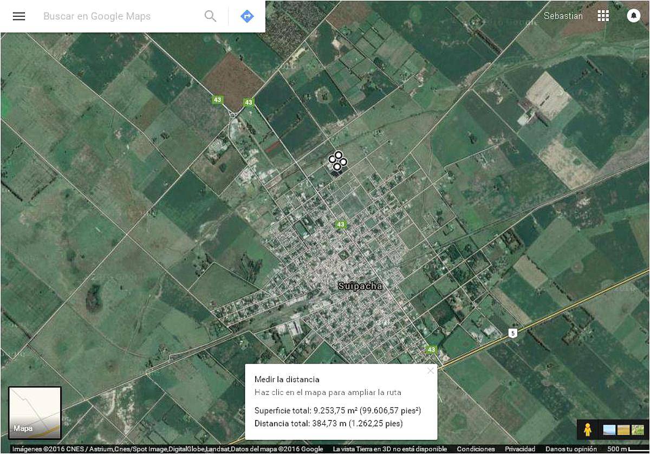This screenshot has height=454, width=650.
Task: Open the Google apps grid
Action: click(x=603, y=16)
